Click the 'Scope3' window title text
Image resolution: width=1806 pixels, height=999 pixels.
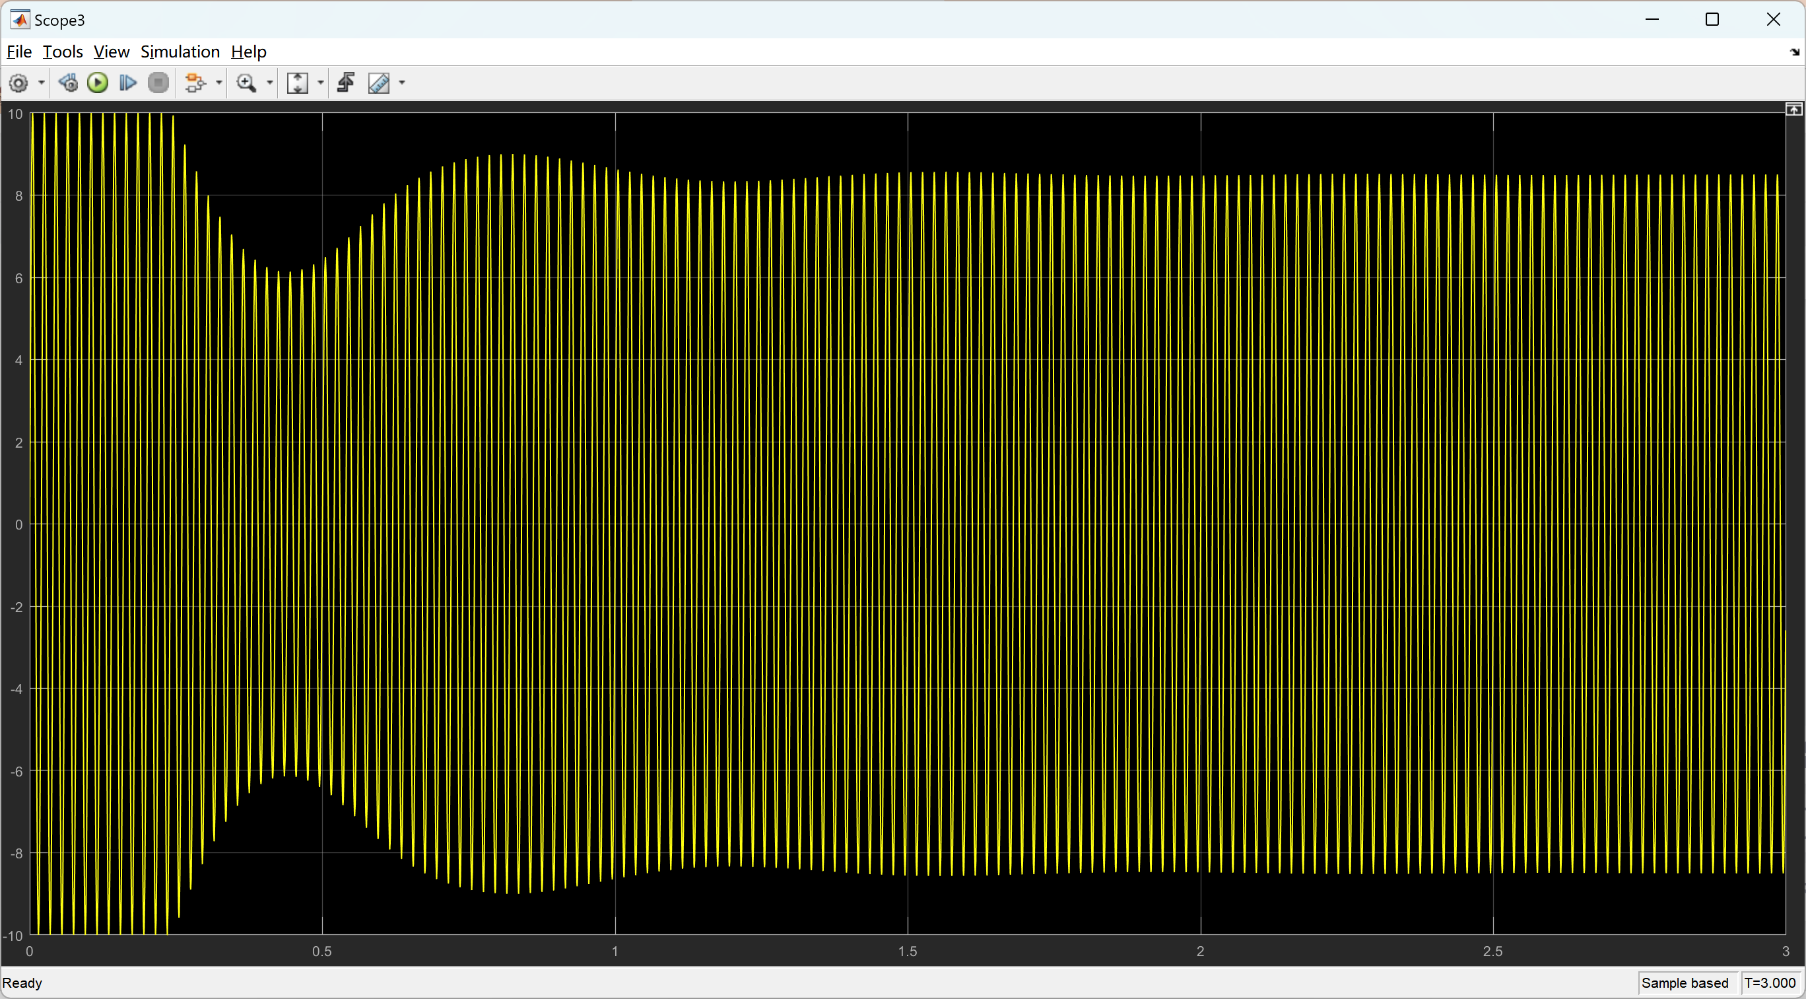[x=59, y=20]
